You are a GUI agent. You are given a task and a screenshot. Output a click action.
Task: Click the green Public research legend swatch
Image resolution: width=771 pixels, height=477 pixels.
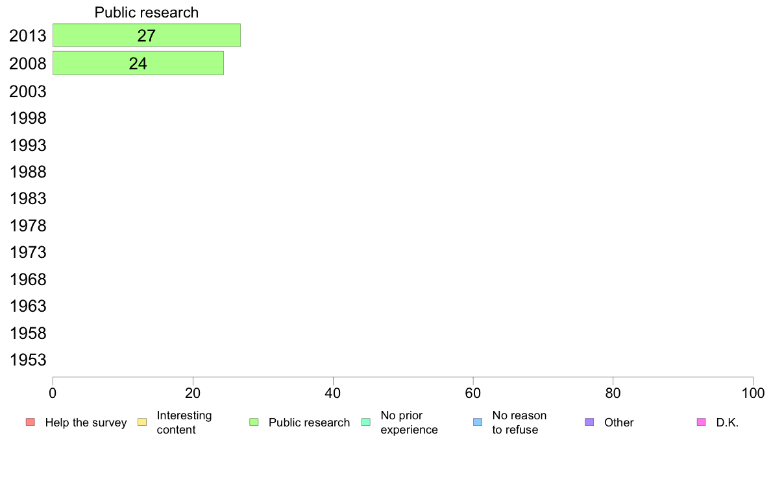pos(254,422)
